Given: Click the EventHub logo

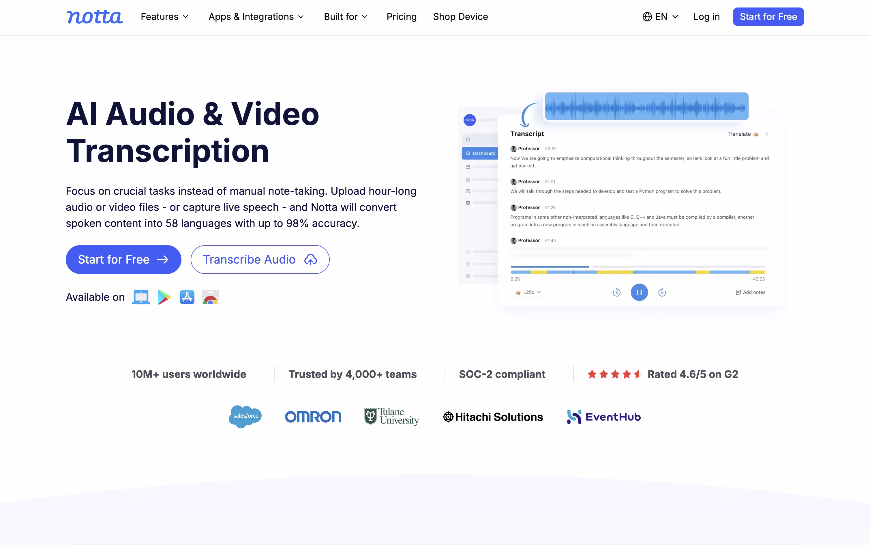Looking at the screenshot, I should (604, 417).
